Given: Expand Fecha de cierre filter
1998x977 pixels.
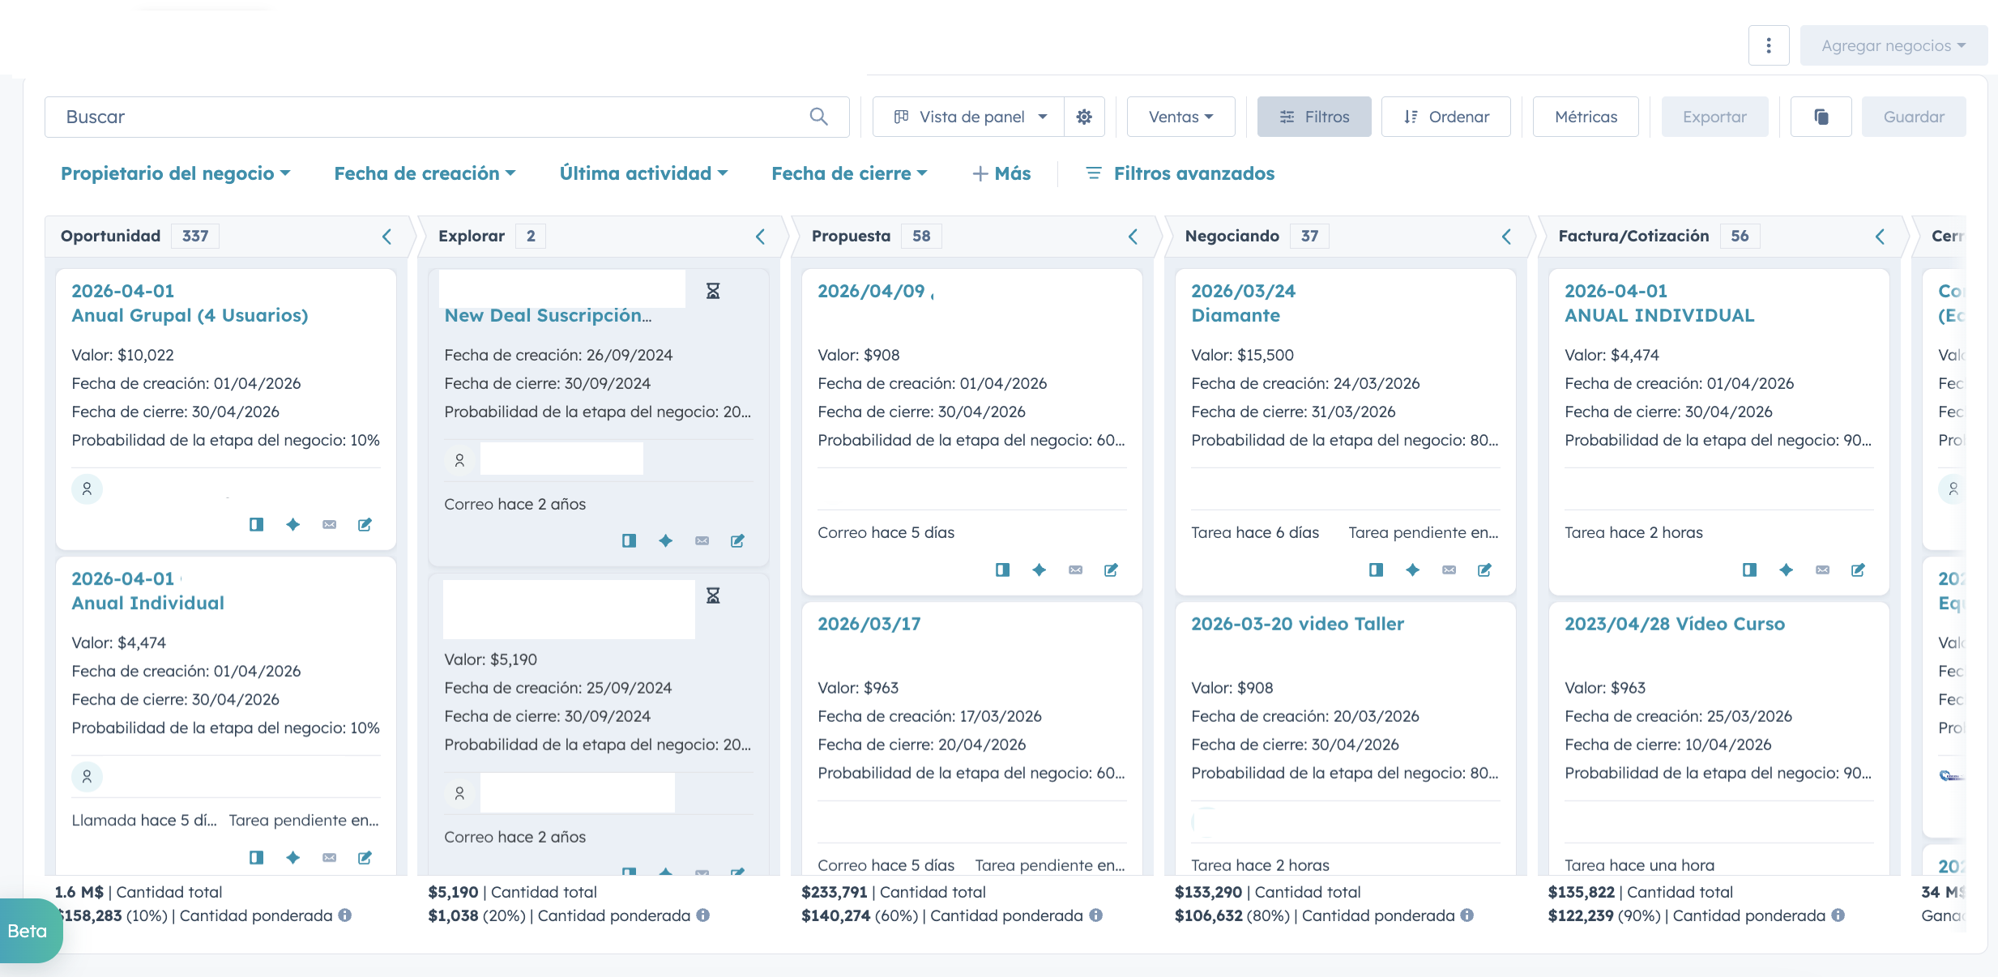Looking at the screenshot, I should (x=848, y=173).
